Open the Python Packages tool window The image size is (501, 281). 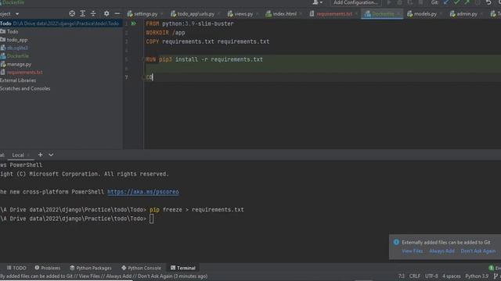point(91,268)
